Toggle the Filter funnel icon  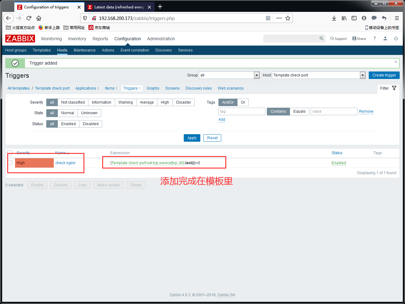(x=394, y=88)
